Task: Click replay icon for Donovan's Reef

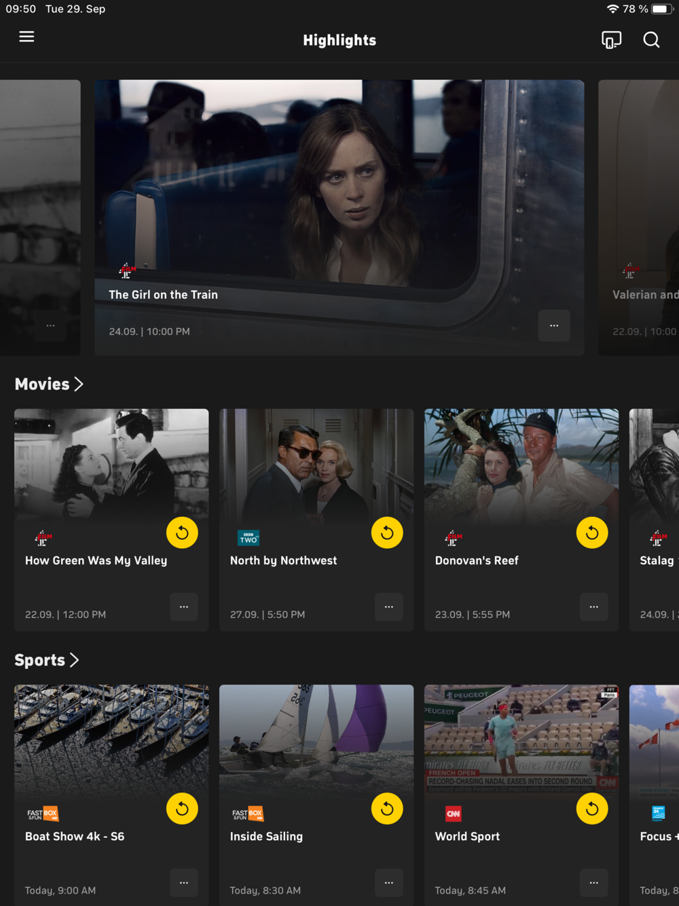Action: pos(592,533)
